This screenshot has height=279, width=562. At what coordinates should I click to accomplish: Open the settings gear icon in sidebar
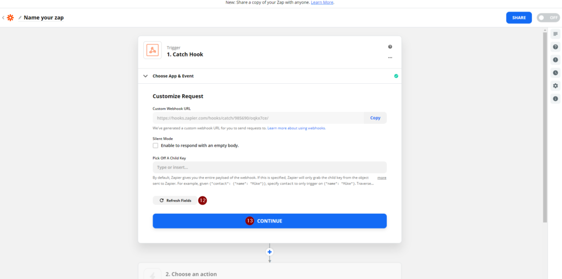[x=555, y=86]
